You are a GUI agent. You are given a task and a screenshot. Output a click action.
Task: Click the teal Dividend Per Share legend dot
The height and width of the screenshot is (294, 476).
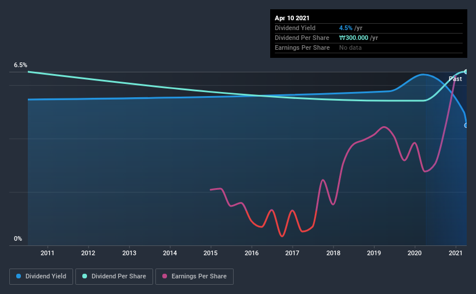(x=85, y=276)
